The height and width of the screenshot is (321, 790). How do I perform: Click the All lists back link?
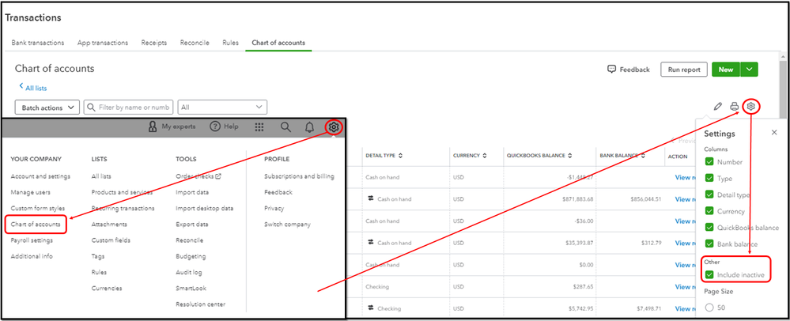[x=36, y=88]
